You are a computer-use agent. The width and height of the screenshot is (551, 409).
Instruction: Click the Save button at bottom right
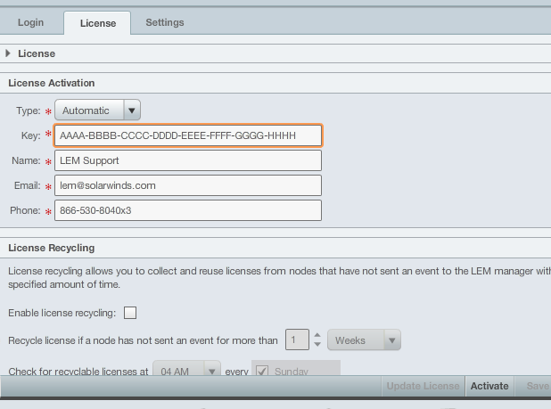[538, 386]
